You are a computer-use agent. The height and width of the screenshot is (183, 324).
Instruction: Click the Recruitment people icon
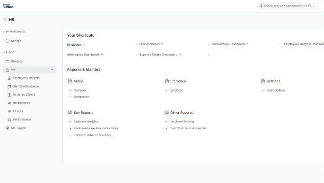coord(9,103)
